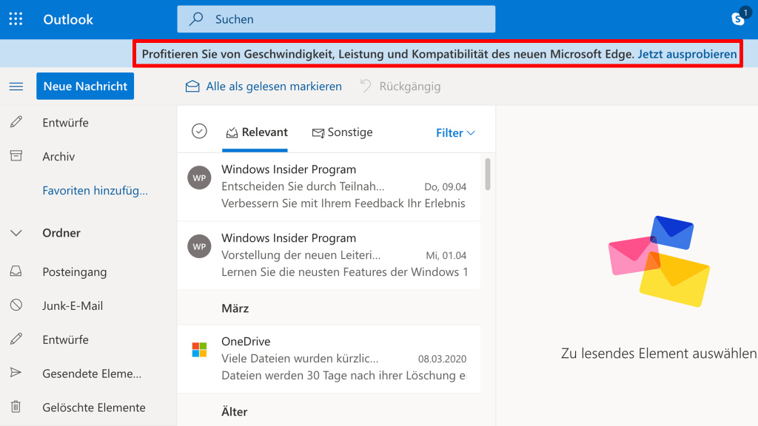Open the Filter dropdown
758x426 pixels.
click(455, 133)
